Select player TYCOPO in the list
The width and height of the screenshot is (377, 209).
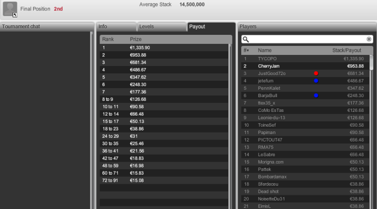[x=305, y=59]
